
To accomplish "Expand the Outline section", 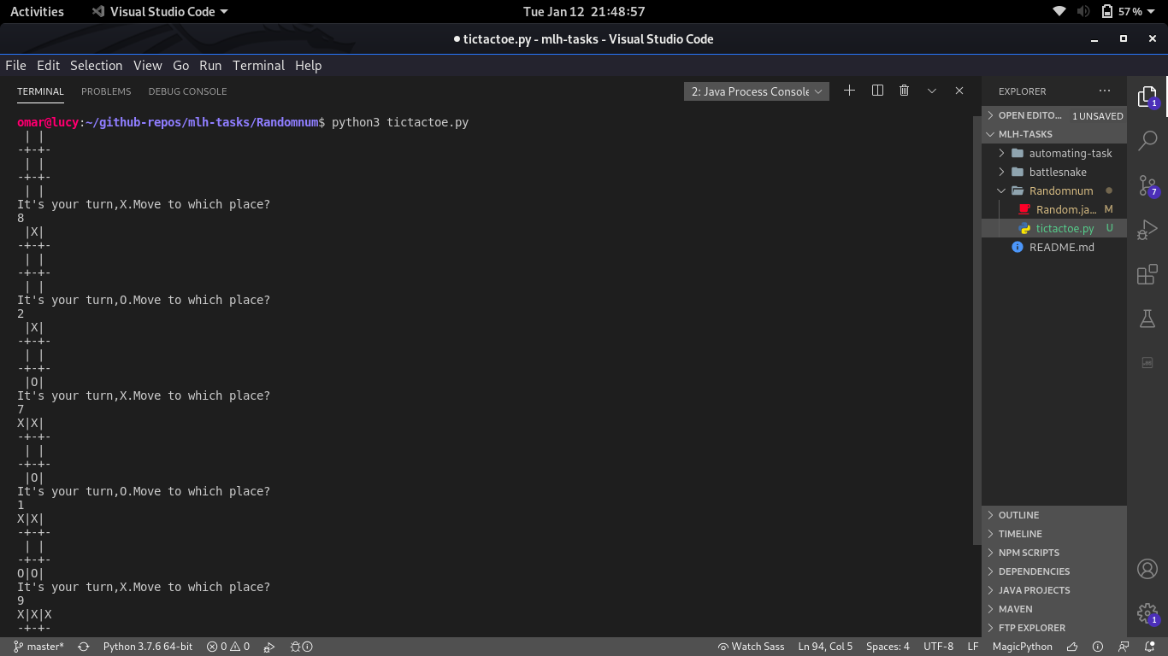I will click(x=1054, y=515).
